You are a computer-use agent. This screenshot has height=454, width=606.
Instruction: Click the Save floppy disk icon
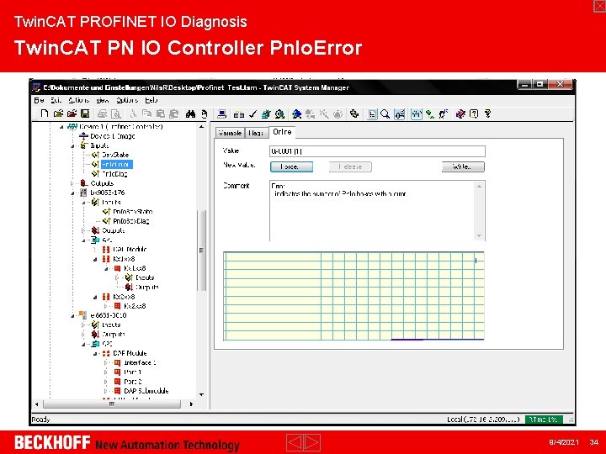(x=85, y=113)
